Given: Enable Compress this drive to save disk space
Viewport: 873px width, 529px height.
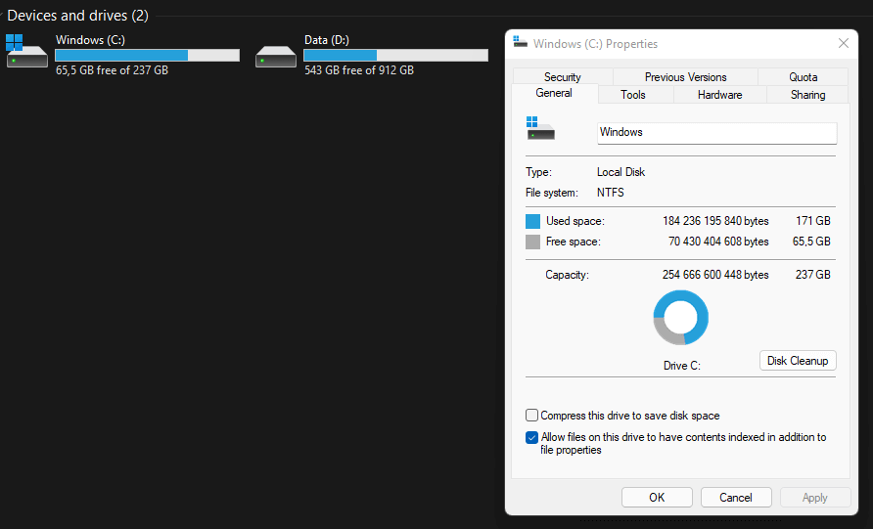Looking at the screenshot, I should (531, 416).
